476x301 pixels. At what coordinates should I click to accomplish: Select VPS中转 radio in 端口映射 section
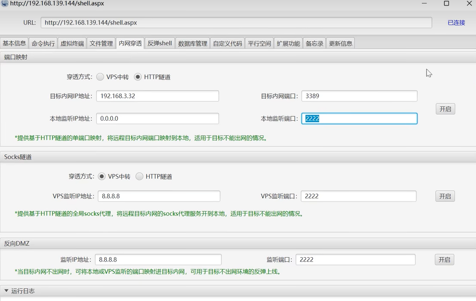point(100,77)
